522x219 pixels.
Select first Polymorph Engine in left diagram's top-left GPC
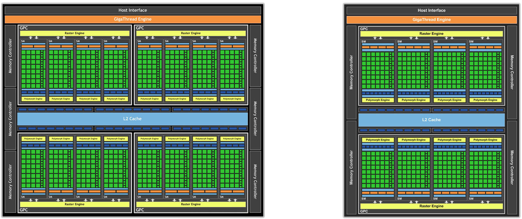(33, 99)
